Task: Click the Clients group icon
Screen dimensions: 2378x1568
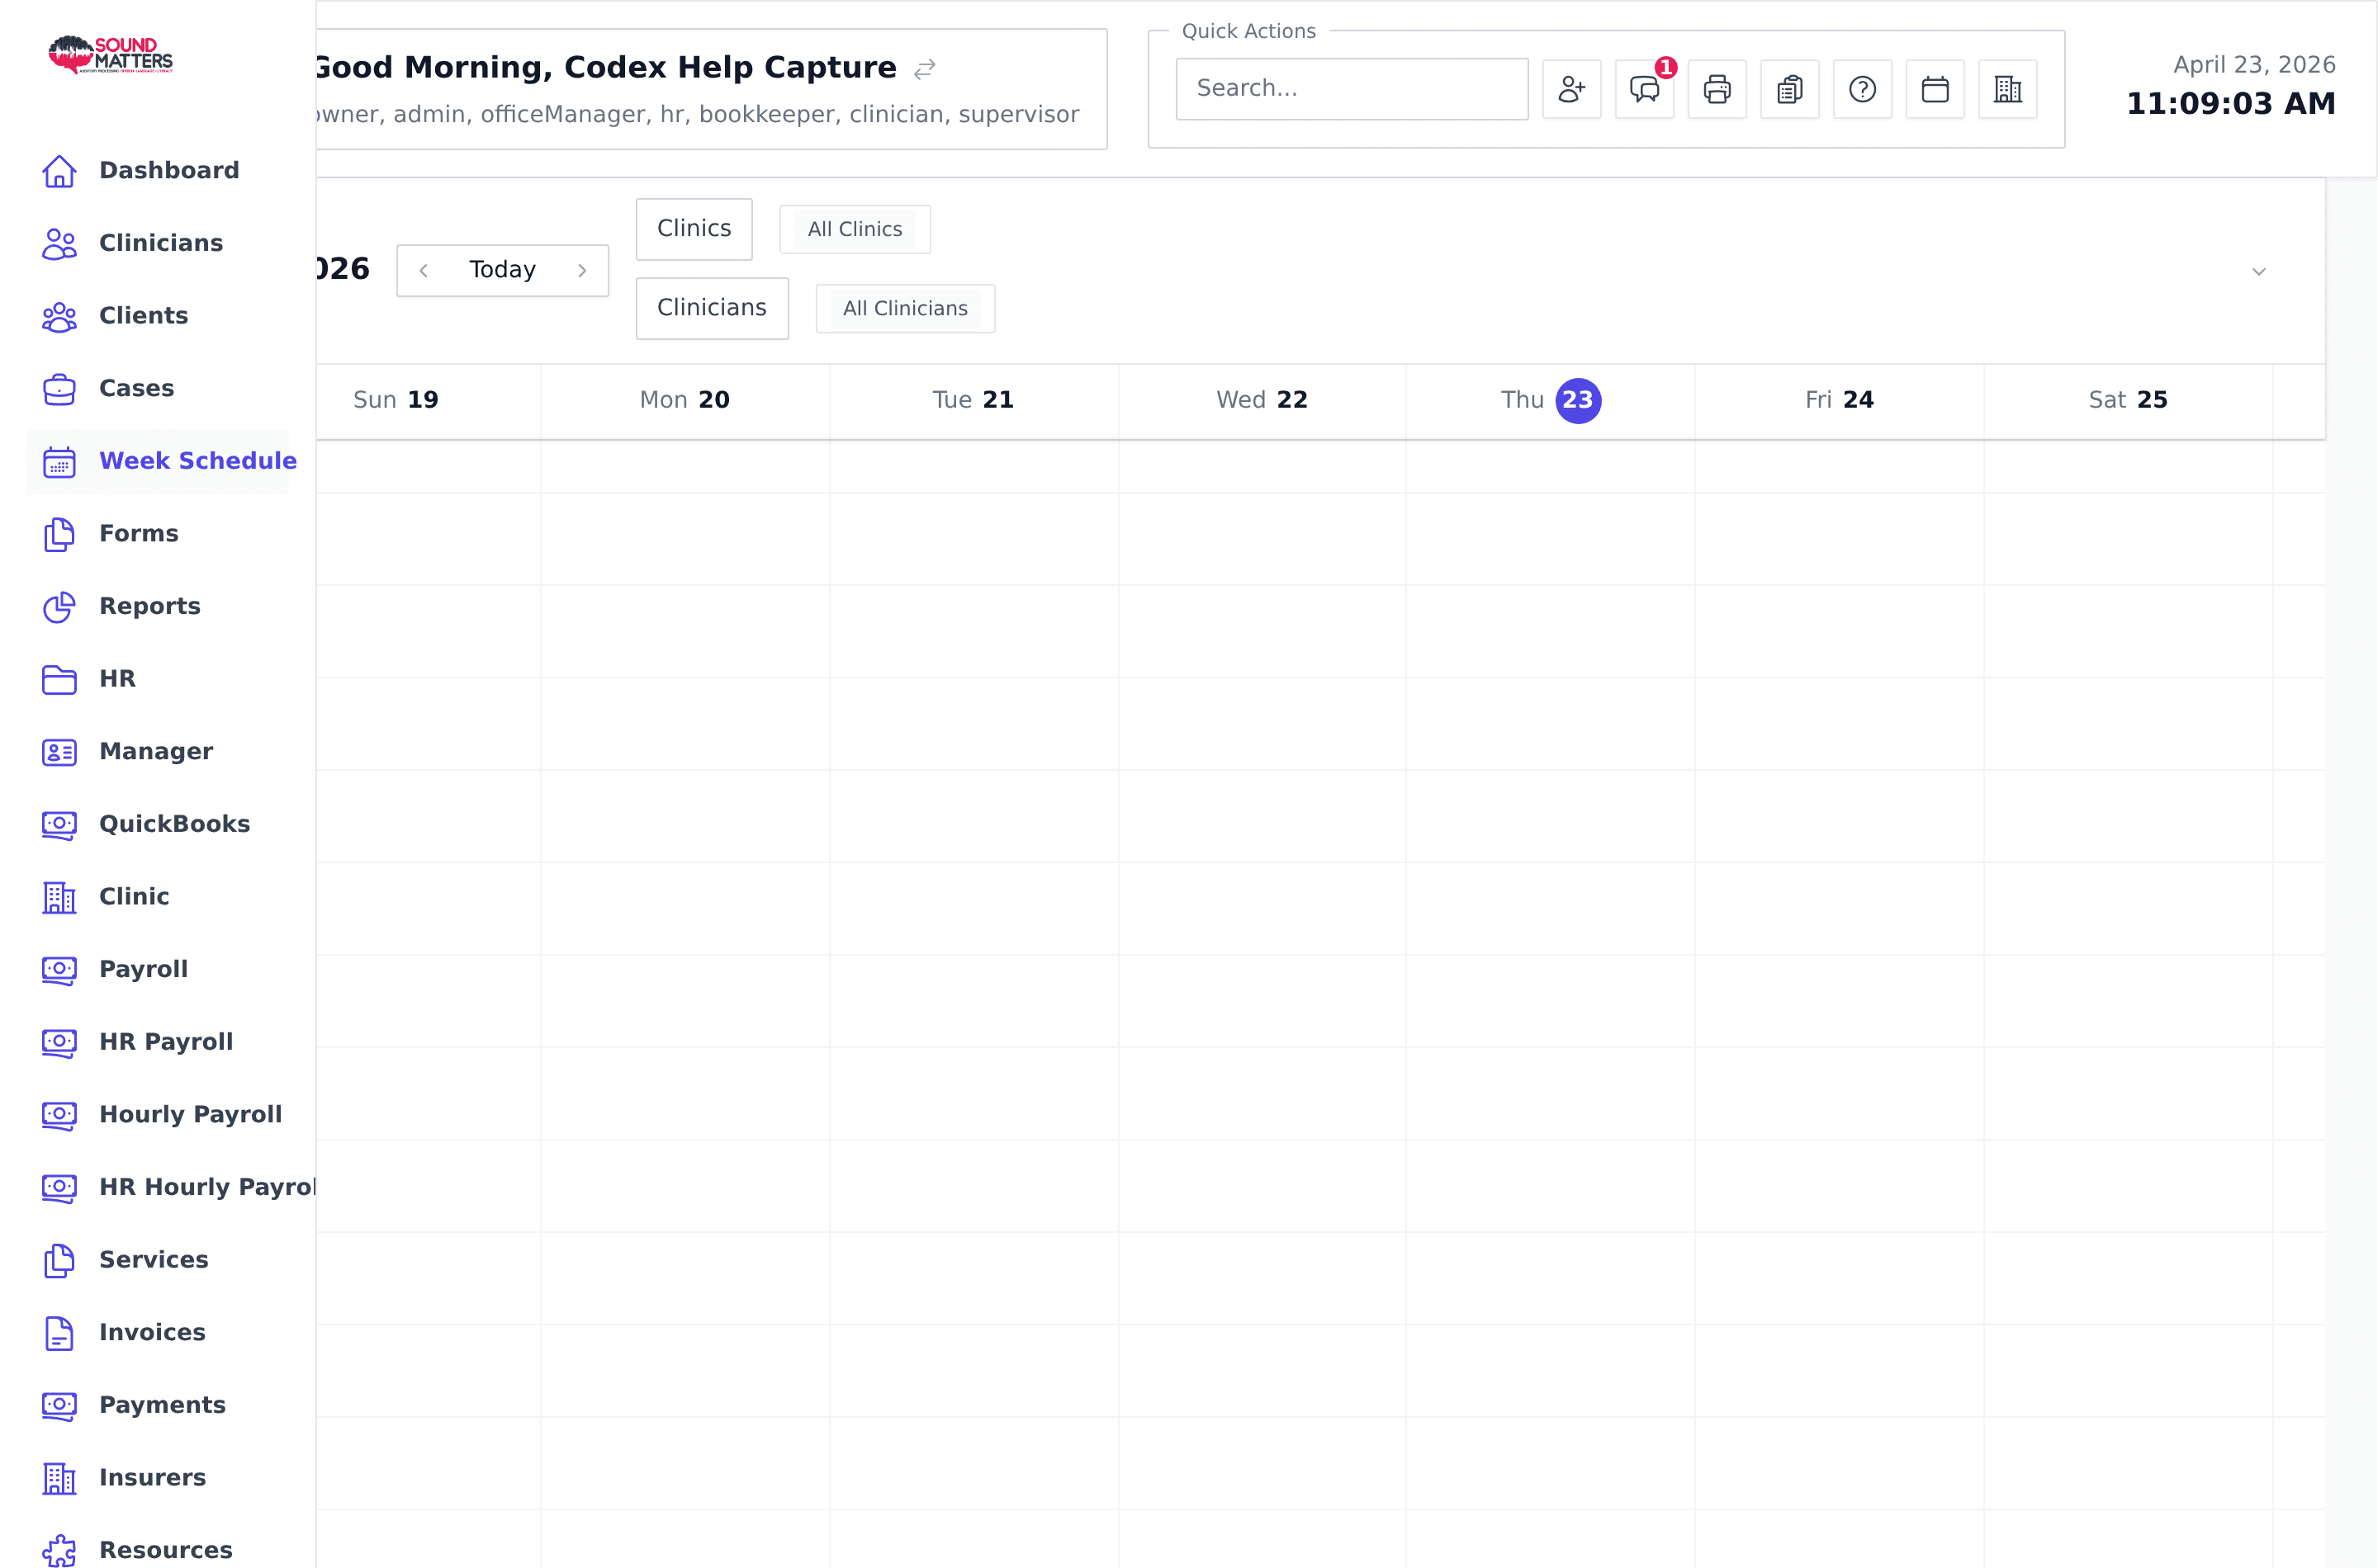Action: coord(59,317)
